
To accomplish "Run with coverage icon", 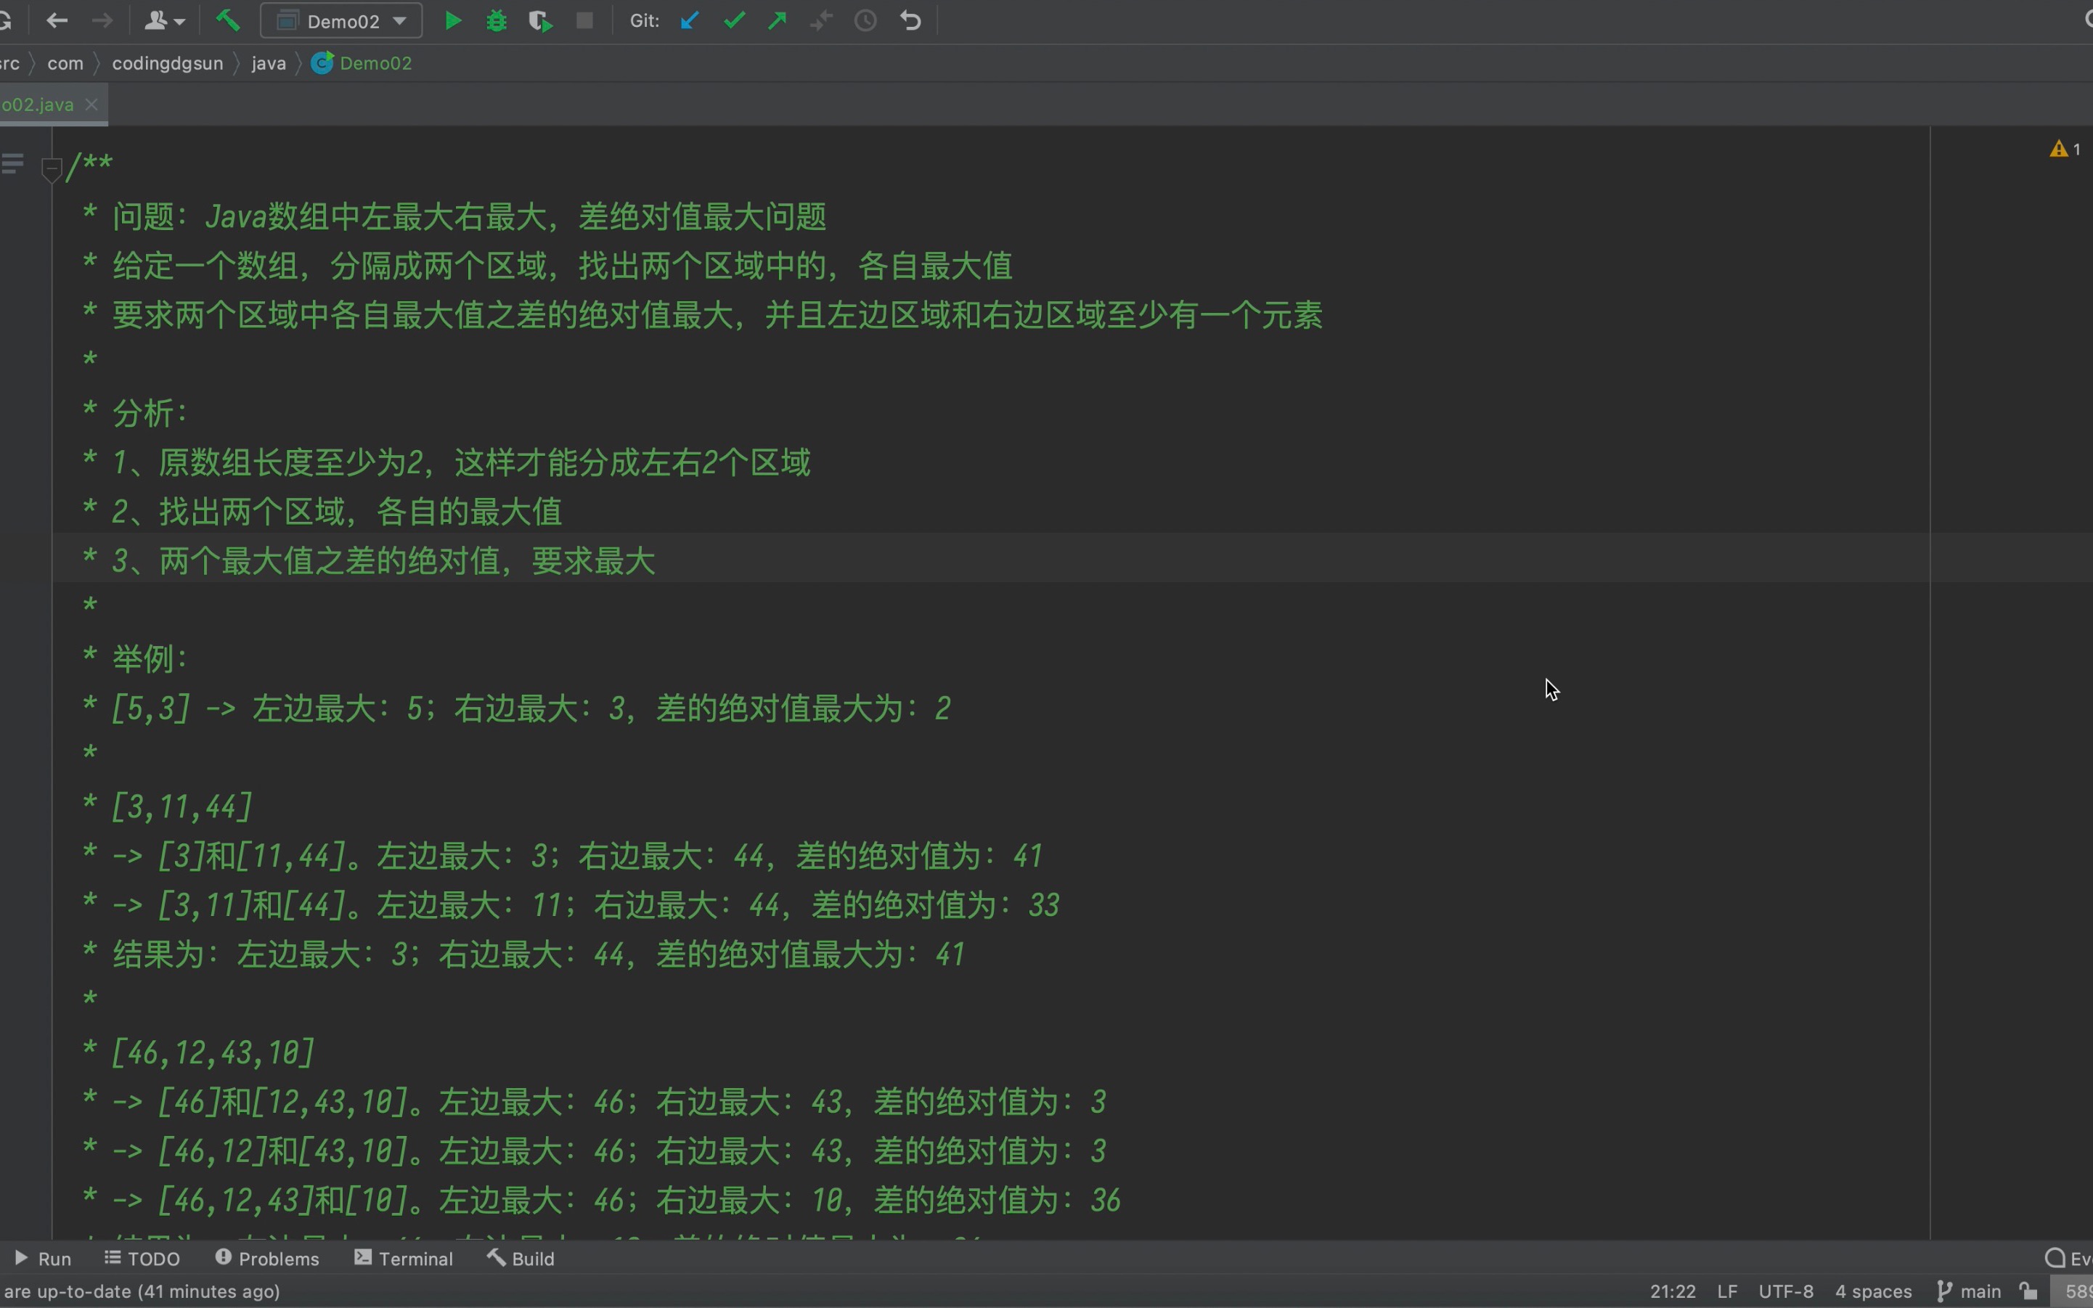I will pyautogui.click(x=541, y=21).
